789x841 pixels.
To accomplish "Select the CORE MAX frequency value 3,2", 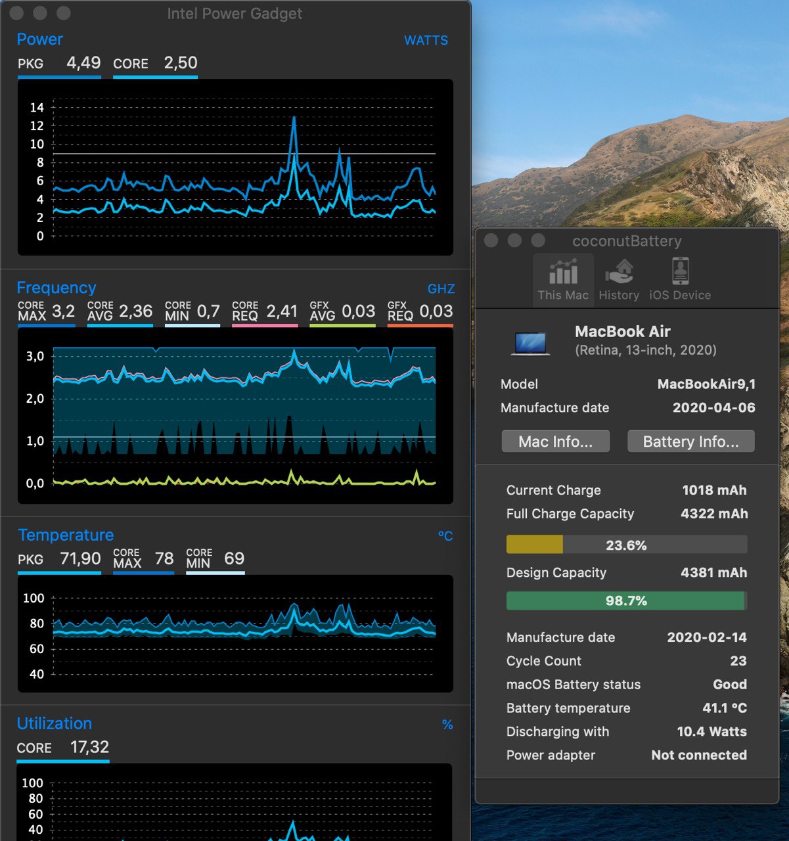I will 64,311.
